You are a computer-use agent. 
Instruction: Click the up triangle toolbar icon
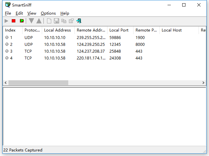pos(39,21)
